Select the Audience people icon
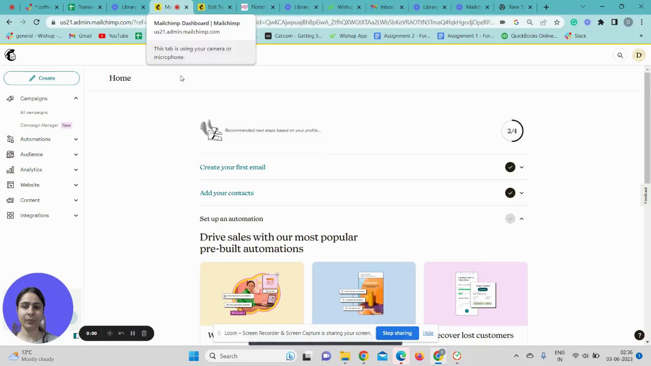The width and height of the screenshot is (651, 366). (10, 155)
